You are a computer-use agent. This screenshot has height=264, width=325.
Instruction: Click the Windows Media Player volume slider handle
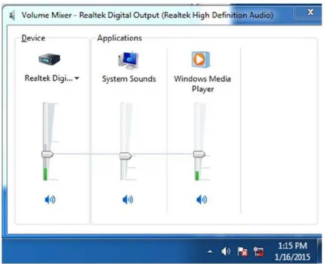199,154
